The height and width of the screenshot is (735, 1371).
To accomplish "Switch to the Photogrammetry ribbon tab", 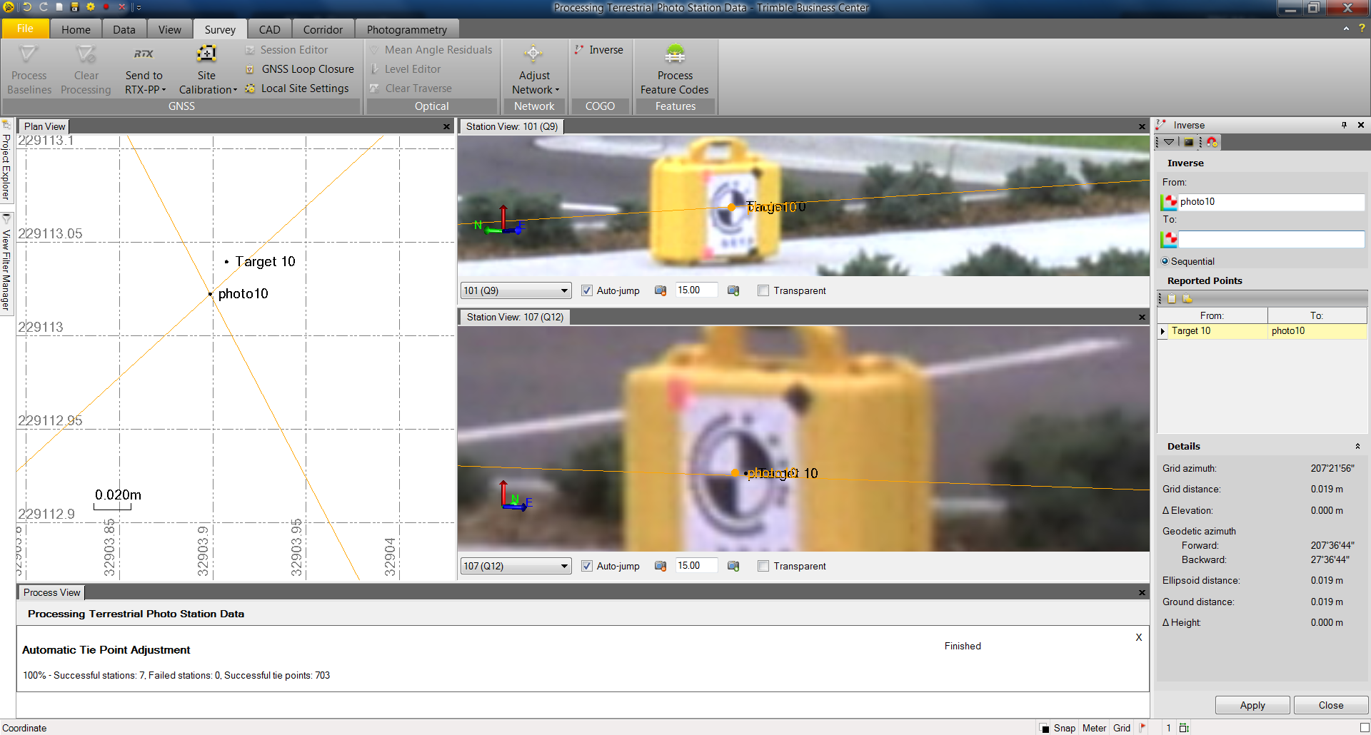I will tap(406, 29).
